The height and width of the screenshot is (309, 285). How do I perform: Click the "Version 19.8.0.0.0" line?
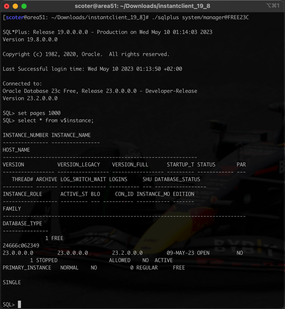[x=30, y=39]
